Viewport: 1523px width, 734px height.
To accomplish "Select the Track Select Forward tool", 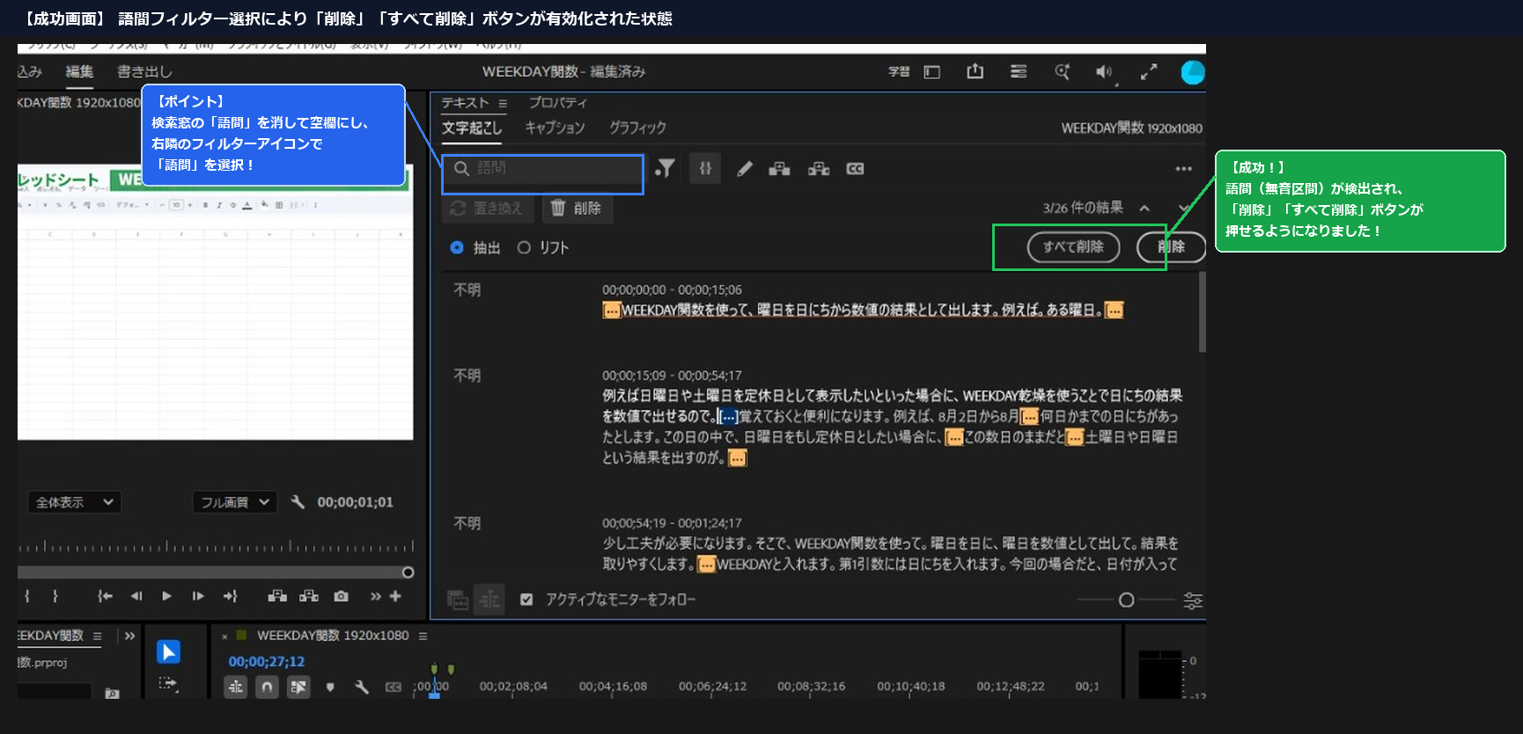I will pos(168,683).
